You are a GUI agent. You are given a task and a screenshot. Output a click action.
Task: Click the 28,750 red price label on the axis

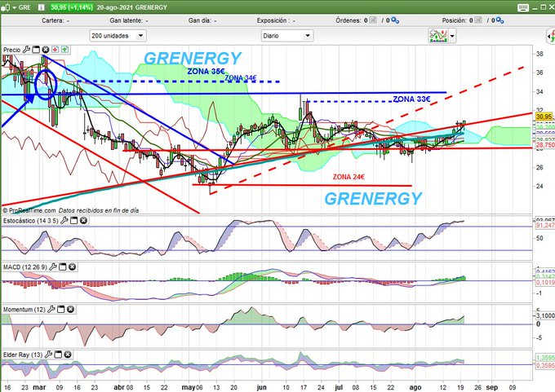tap(544, 145)
